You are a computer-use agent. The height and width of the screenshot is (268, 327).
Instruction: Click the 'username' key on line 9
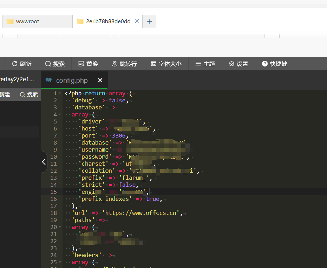pos(95,149)
